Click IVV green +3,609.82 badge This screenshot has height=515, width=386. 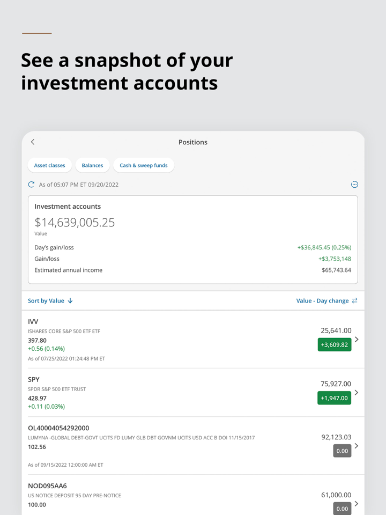click(x=335, y=344)
